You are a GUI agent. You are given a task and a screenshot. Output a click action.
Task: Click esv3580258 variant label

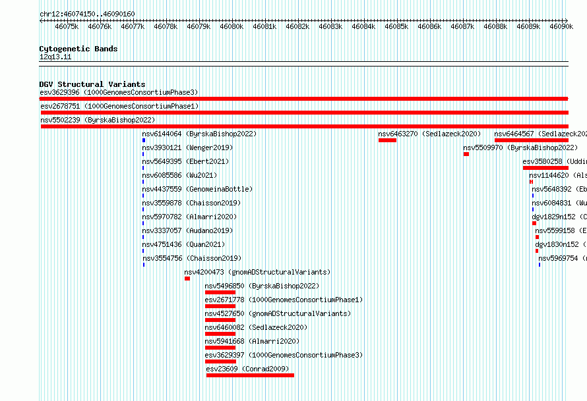[555, 161]
